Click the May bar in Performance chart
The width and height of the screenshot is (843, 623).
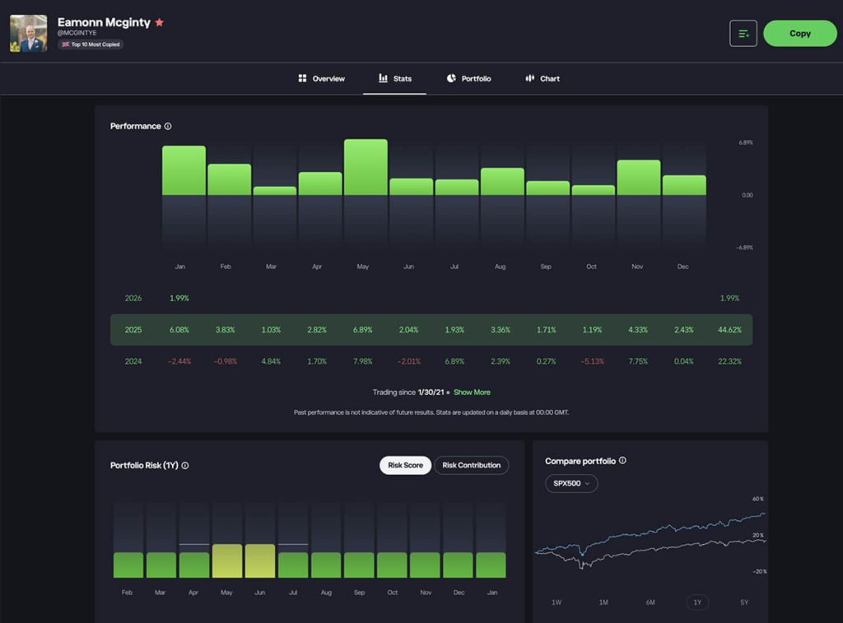366,167
